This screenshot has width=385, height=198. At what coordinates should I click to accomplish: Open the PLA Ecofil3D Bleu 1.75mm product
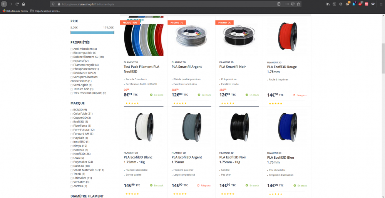[x=281, y=160]
